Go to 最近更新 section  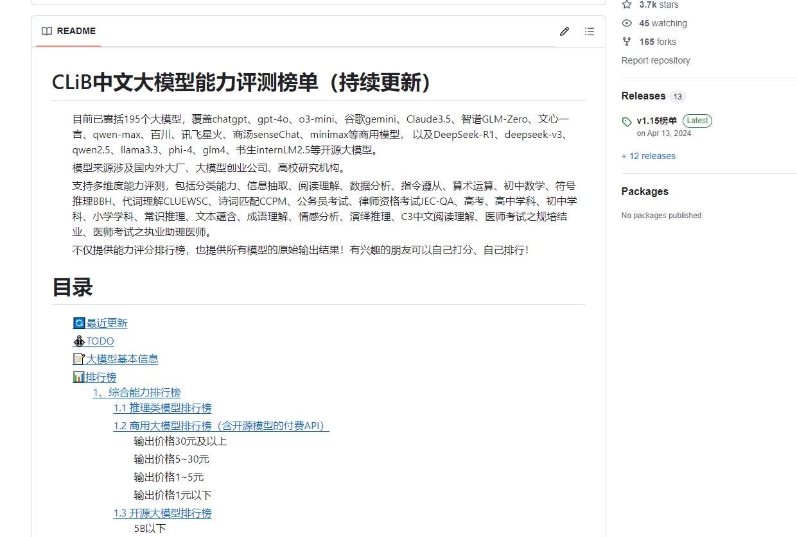tap(107, 323)
